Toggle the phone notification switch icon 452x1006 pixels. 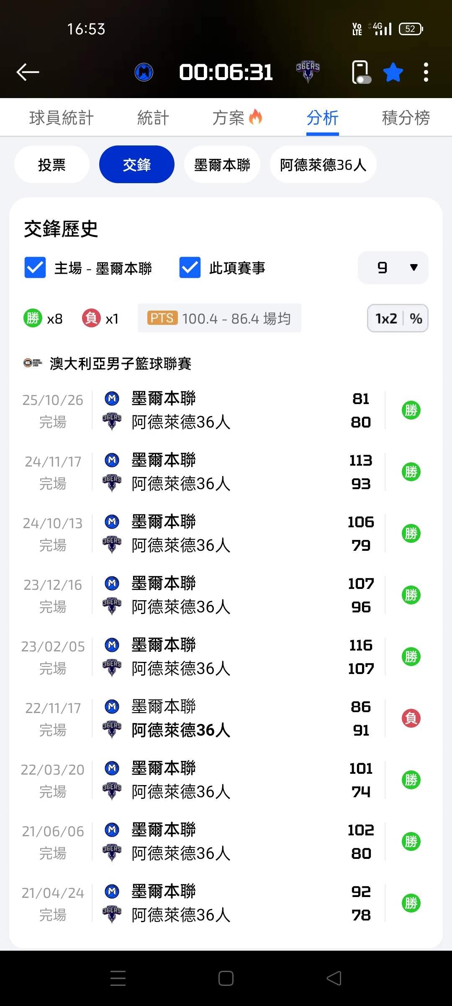pyautogui.click(x=361, y=72)
